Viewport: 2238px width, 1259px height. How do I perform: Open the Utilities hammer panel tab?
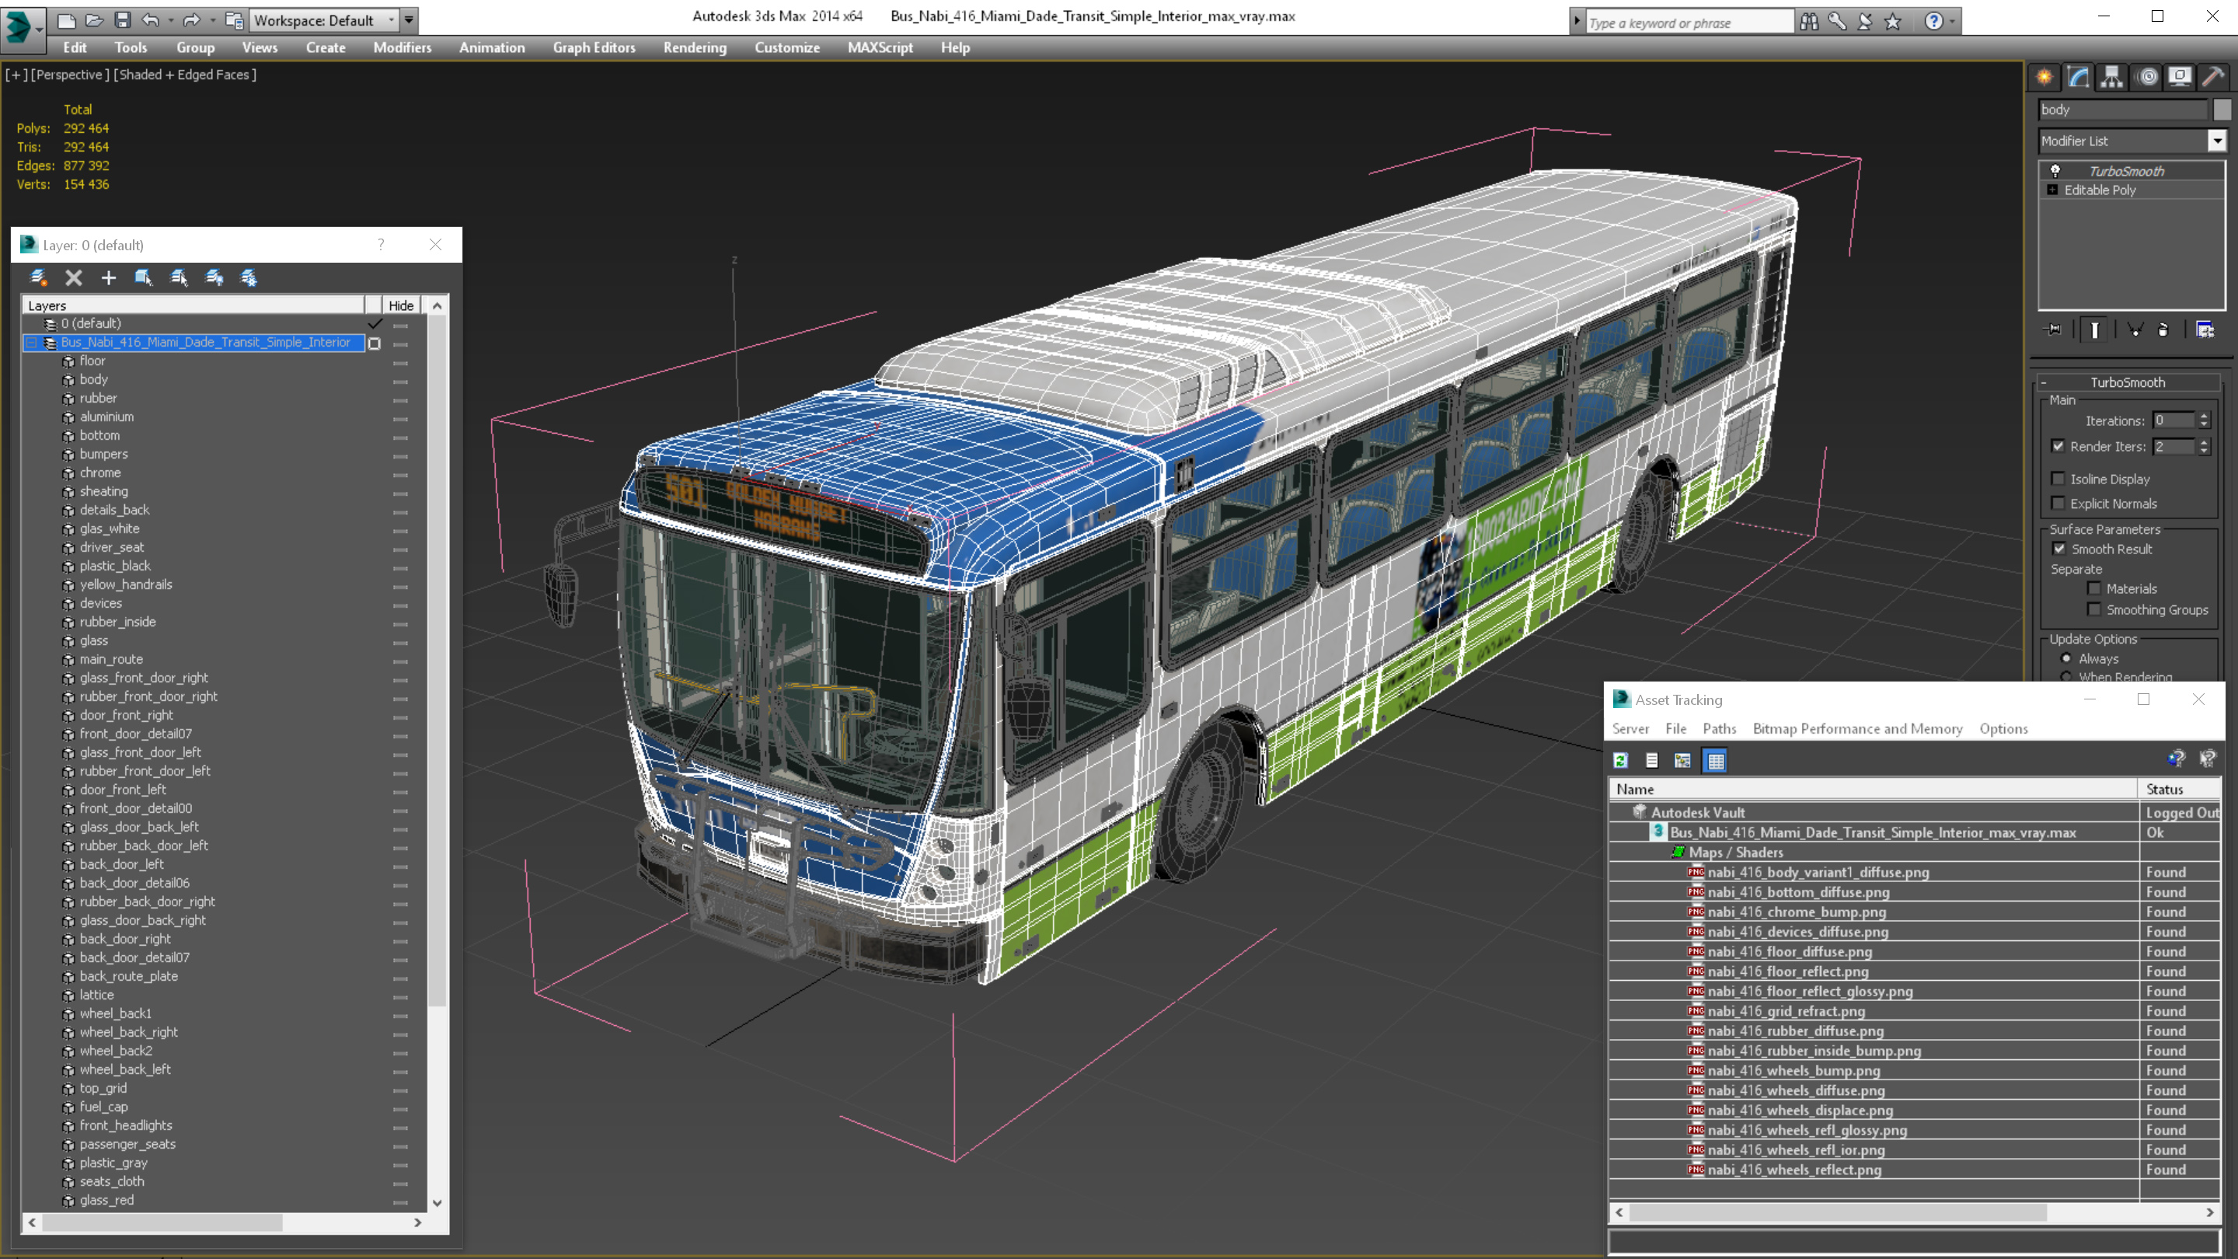(2214, 76)
